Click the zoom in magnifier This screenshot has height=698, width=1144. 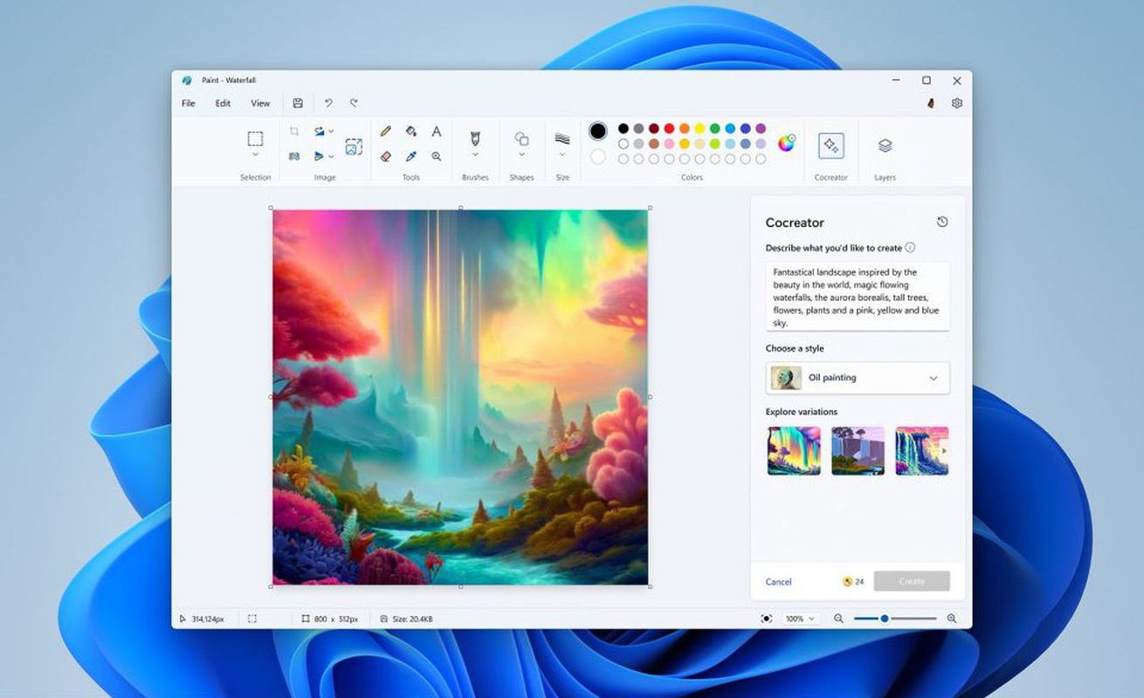952,619
